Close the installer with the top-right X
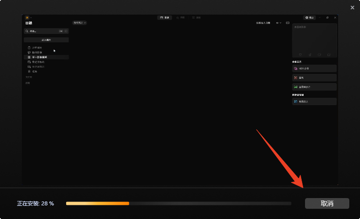Screen dimensions: 360x219 coord(352,7)
